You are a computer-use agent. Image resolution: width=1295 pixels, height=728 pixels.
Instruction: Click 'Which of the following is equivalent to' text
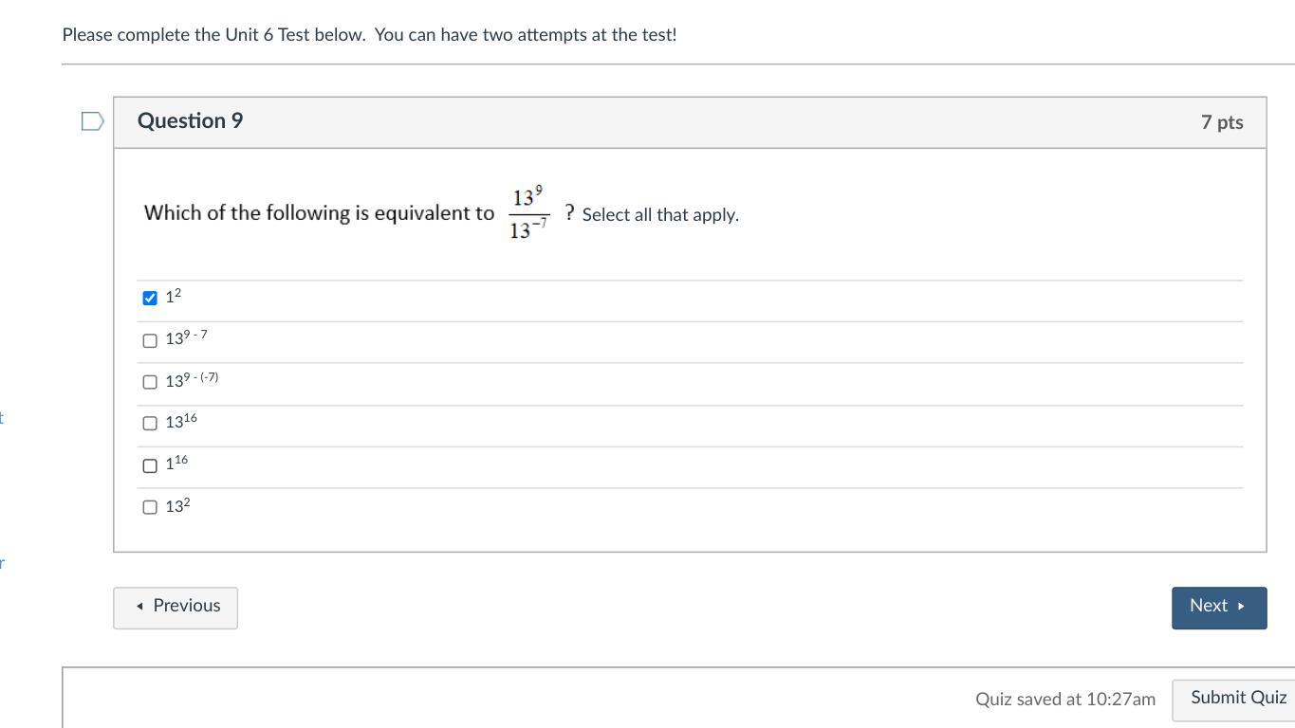pyautogui.click(x=319, y=213)
